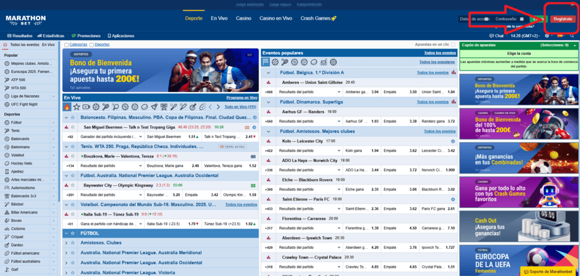
Task: Filter En Vivo by rugby ball icon
Action: [202, 106]
